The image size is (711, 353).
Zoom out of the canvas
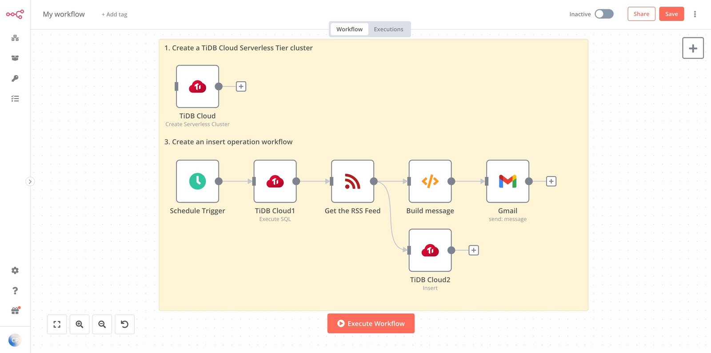(102, 324)
